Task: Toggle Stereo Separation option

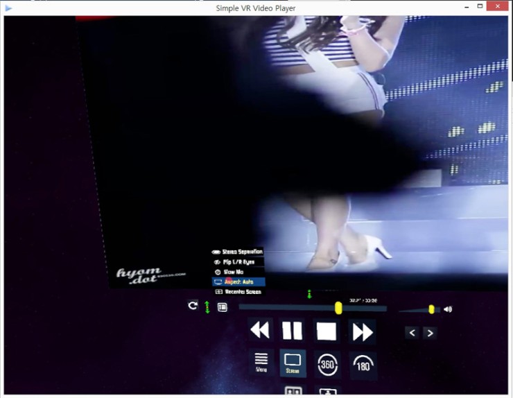Action: (x=238, y=252)
